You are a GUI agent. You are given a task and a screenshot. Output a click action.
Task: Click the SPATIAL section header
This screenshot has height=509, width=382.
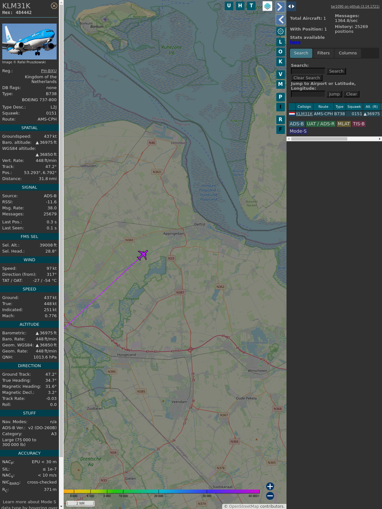29,128
